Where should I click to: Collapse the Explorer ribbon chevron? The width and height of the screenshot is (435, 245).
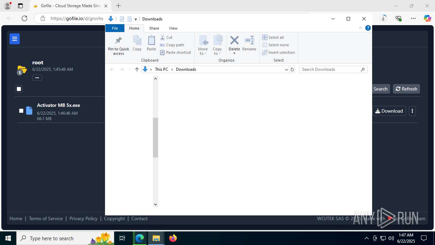[x=361, y=28]
